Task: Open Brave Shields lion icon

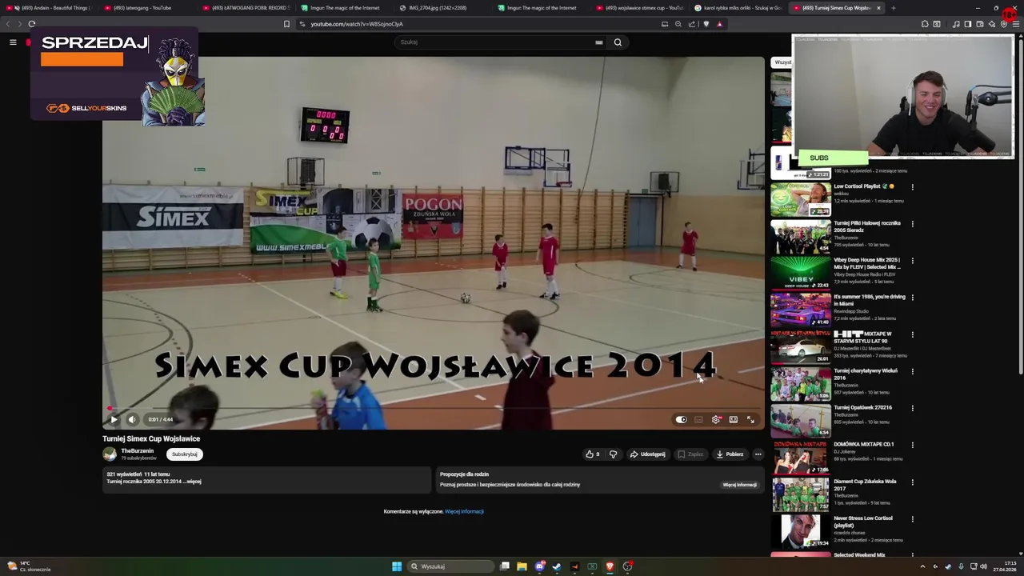Action: pyautogui.click(x=706, y=24)
